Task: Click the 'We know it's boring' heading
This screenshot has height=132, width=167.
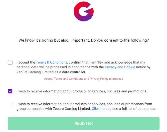Action: point(84,40)
